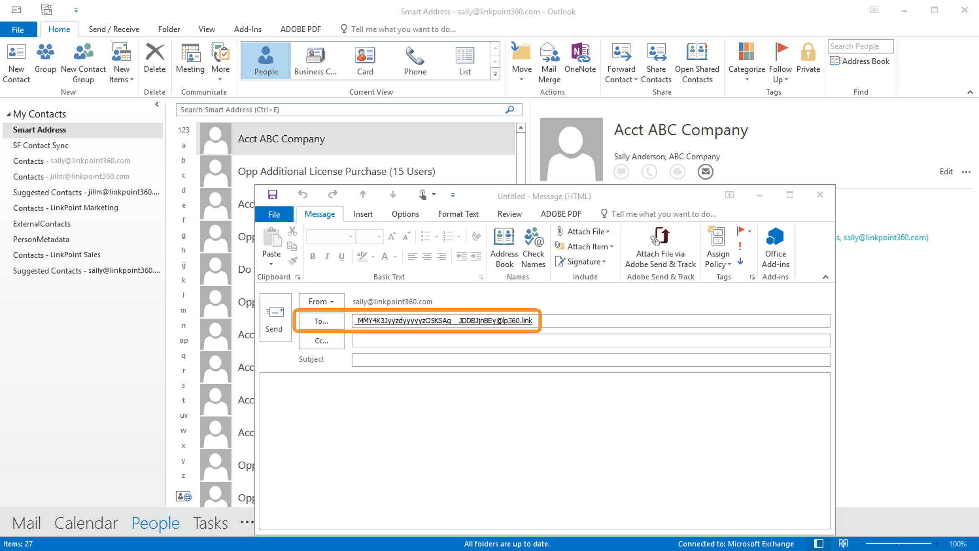The image size is (979, 551).
Task: Open the Follow Up dropdown
Action: pyautogui.click(x=780, y=63)
